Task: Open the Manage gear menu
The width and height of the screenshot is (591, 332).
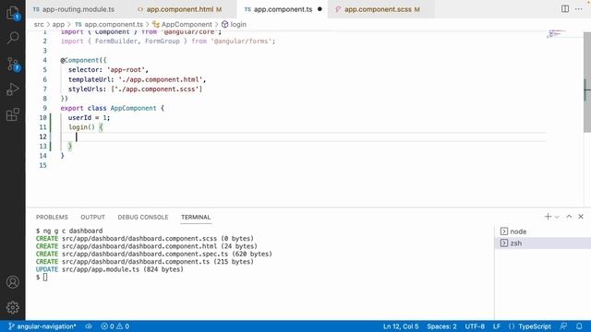Action: click(13, 307)
